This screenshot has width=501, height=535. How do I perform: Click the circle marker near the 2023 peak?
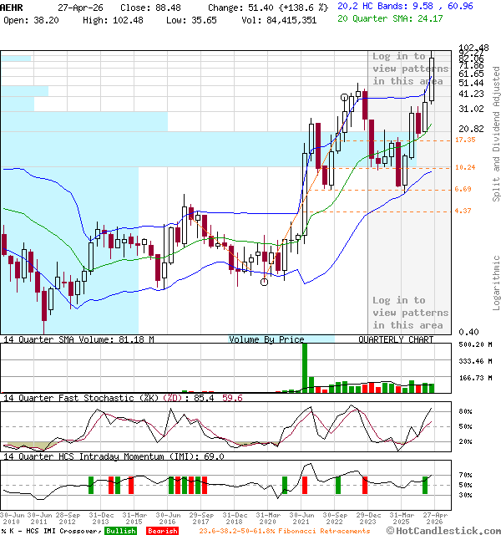click(344, 97)
